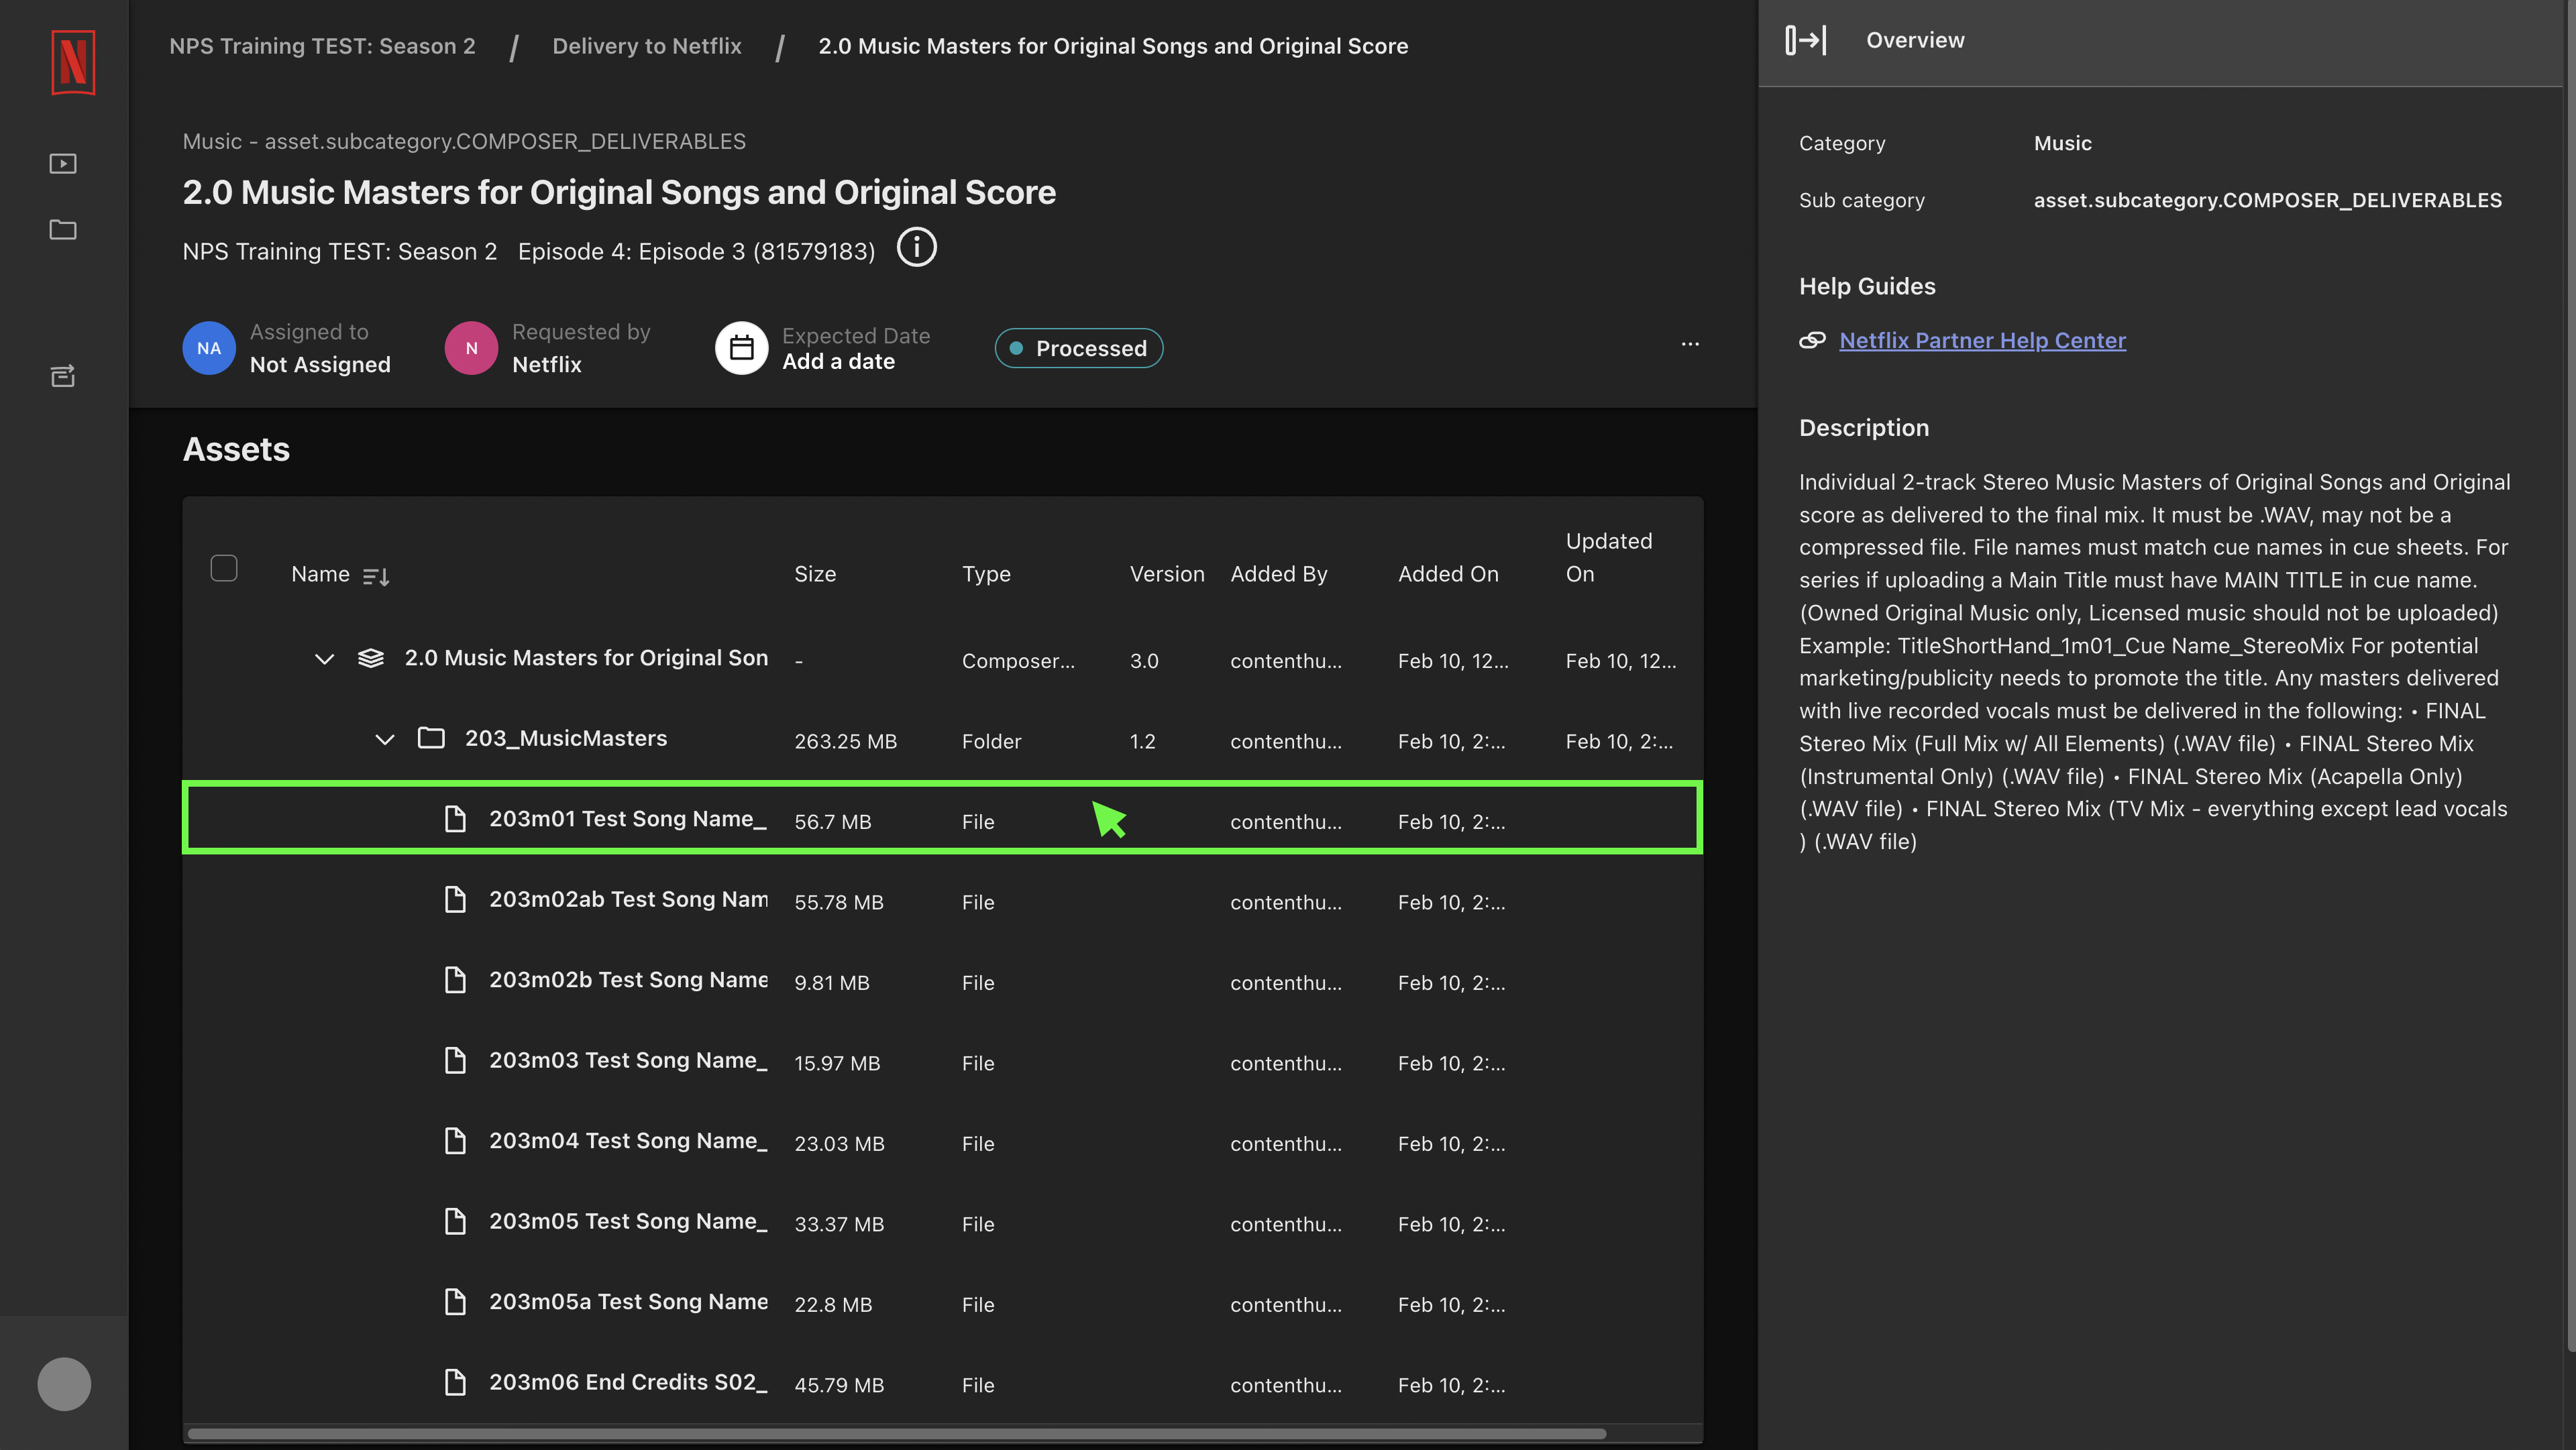
Task: Click the episode info icon
Action: point(916,247)
